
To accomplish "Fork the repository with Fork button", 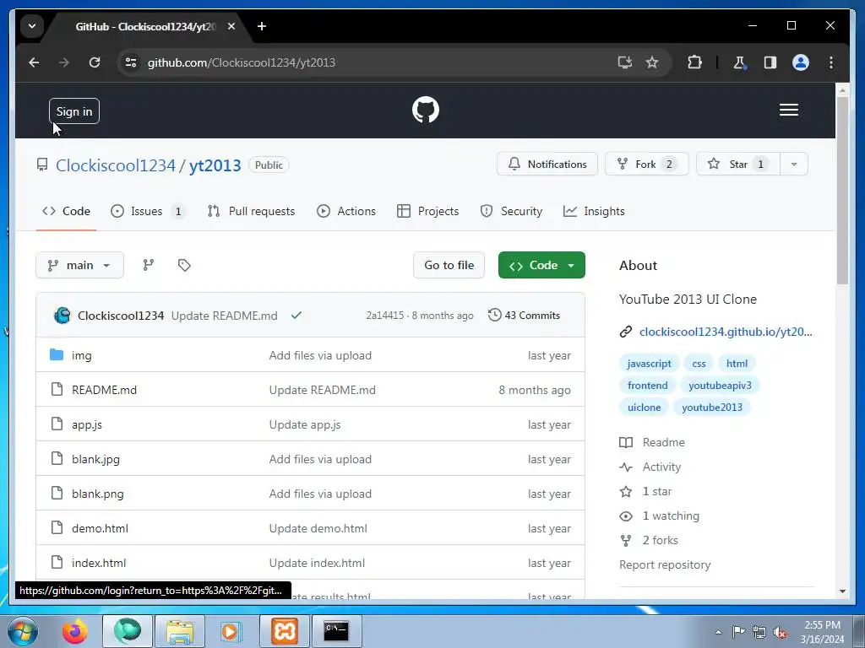I will click(646, 165).
